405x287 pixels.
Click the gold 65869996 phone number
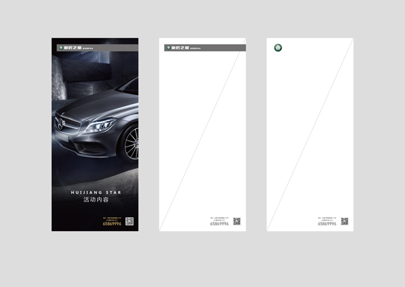point(112,224)
